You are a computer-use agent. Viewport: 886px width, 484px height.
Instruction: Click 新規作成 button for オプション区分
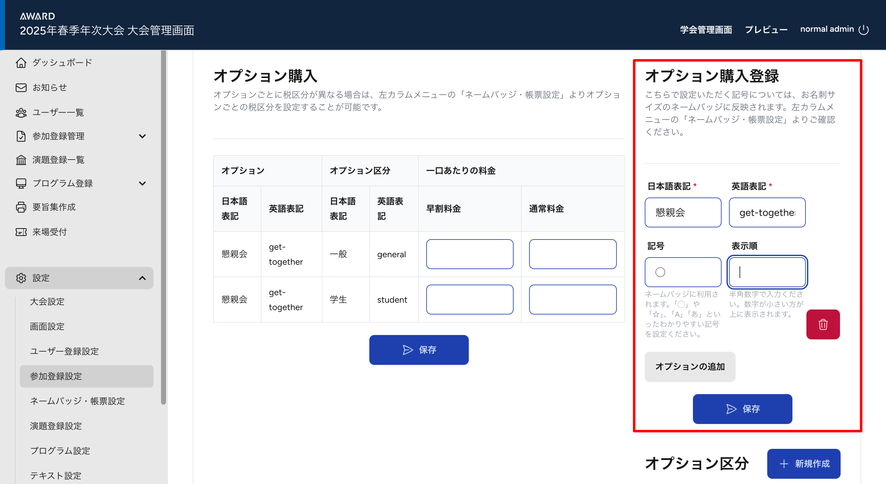click(x=803, y=463)
